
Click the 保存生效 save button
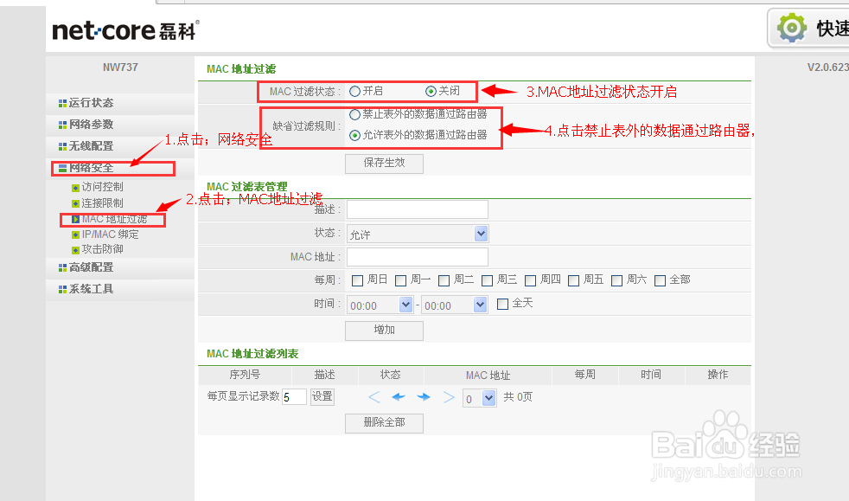click(x=384, y=163)
